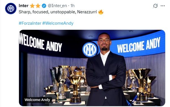Click the tweet text starting with Sharp, focused

[x=58, y=12]
